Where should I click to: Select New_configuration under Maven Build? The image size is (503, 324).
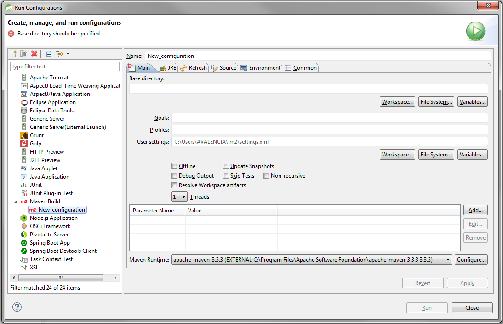[57, 210]
